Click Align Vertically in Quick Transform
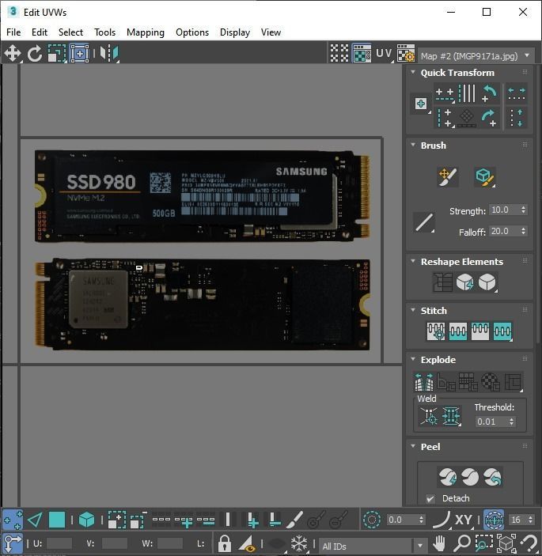 point(445,118)
